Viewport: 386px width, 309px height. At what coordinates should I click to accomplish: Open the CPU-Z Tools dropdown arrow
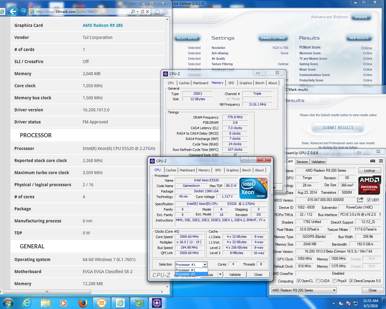(x=220, y=275)
